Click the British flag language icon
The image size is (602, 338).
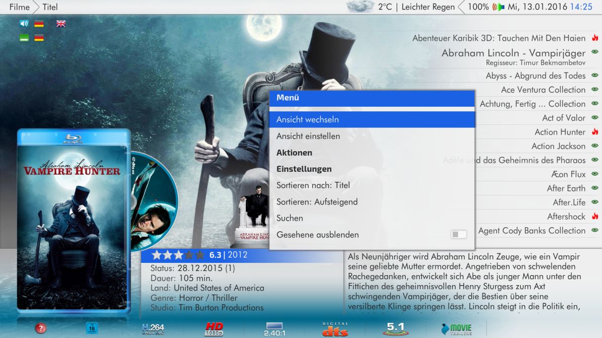click(x=61, y=24)
